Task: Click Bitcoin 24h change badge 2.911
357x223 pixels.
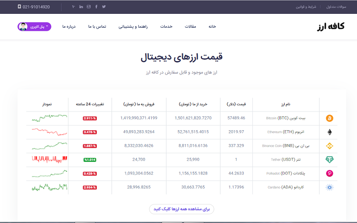Action: (x=90, y=118)
